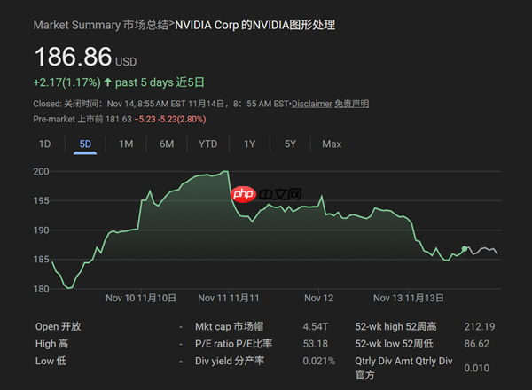Click the Low stat label

point(51,361)
